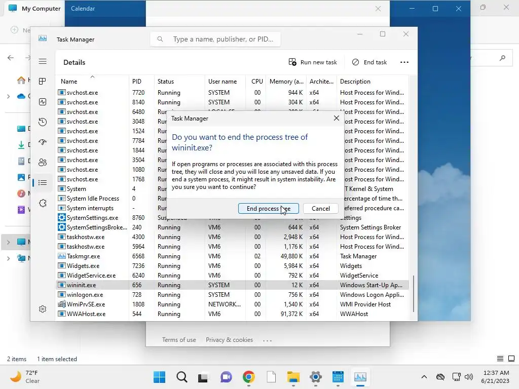Open the Performance page icon

click(x=43, y=102)
